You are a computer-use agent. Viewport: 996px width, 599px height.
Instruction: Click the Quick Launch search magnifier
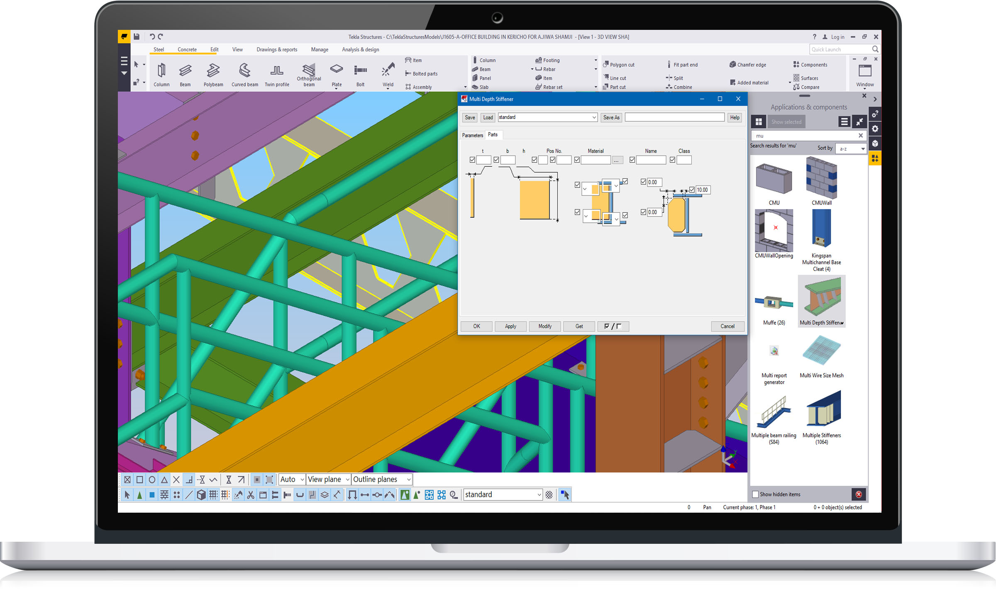pyautogui.click(x=875, y=49)
